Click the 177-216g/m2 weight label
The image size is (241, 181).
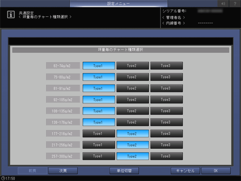[63, 133]
